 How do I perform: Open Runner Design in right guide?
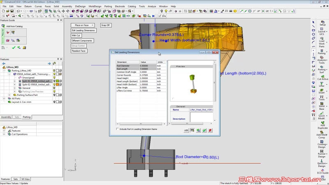(x=322, y=154)
